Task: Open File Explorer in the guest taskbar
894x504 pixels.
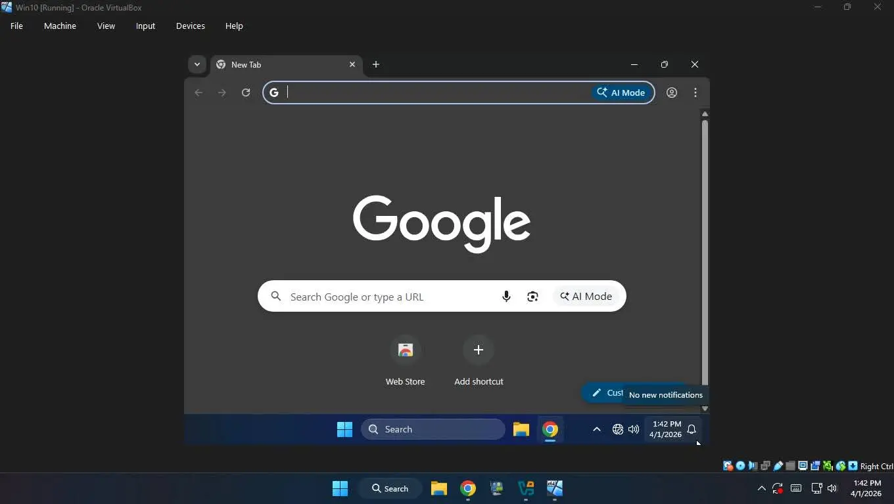Action: click(x=521, y=429)
